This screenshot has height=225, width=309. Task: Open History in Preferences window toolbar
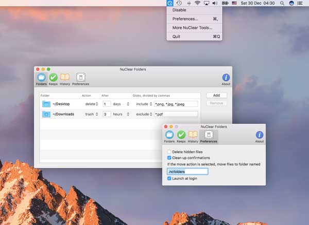pos(193,137)
